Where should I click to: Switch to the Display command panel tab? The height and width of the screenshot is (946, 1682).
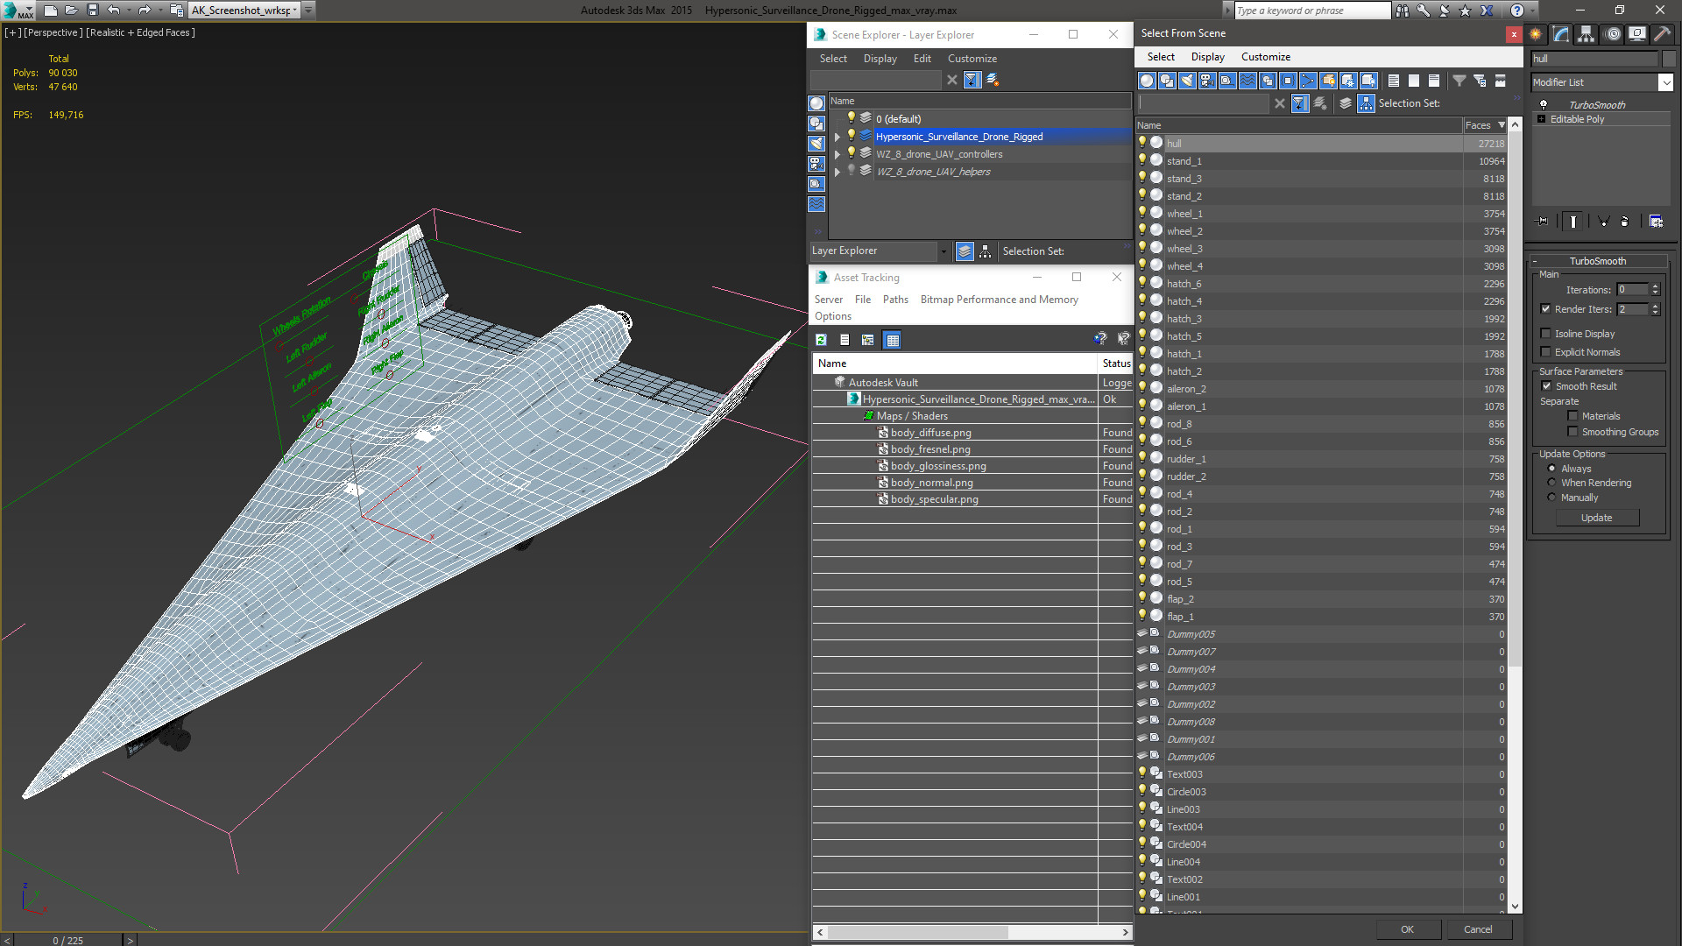(1636, 34)
